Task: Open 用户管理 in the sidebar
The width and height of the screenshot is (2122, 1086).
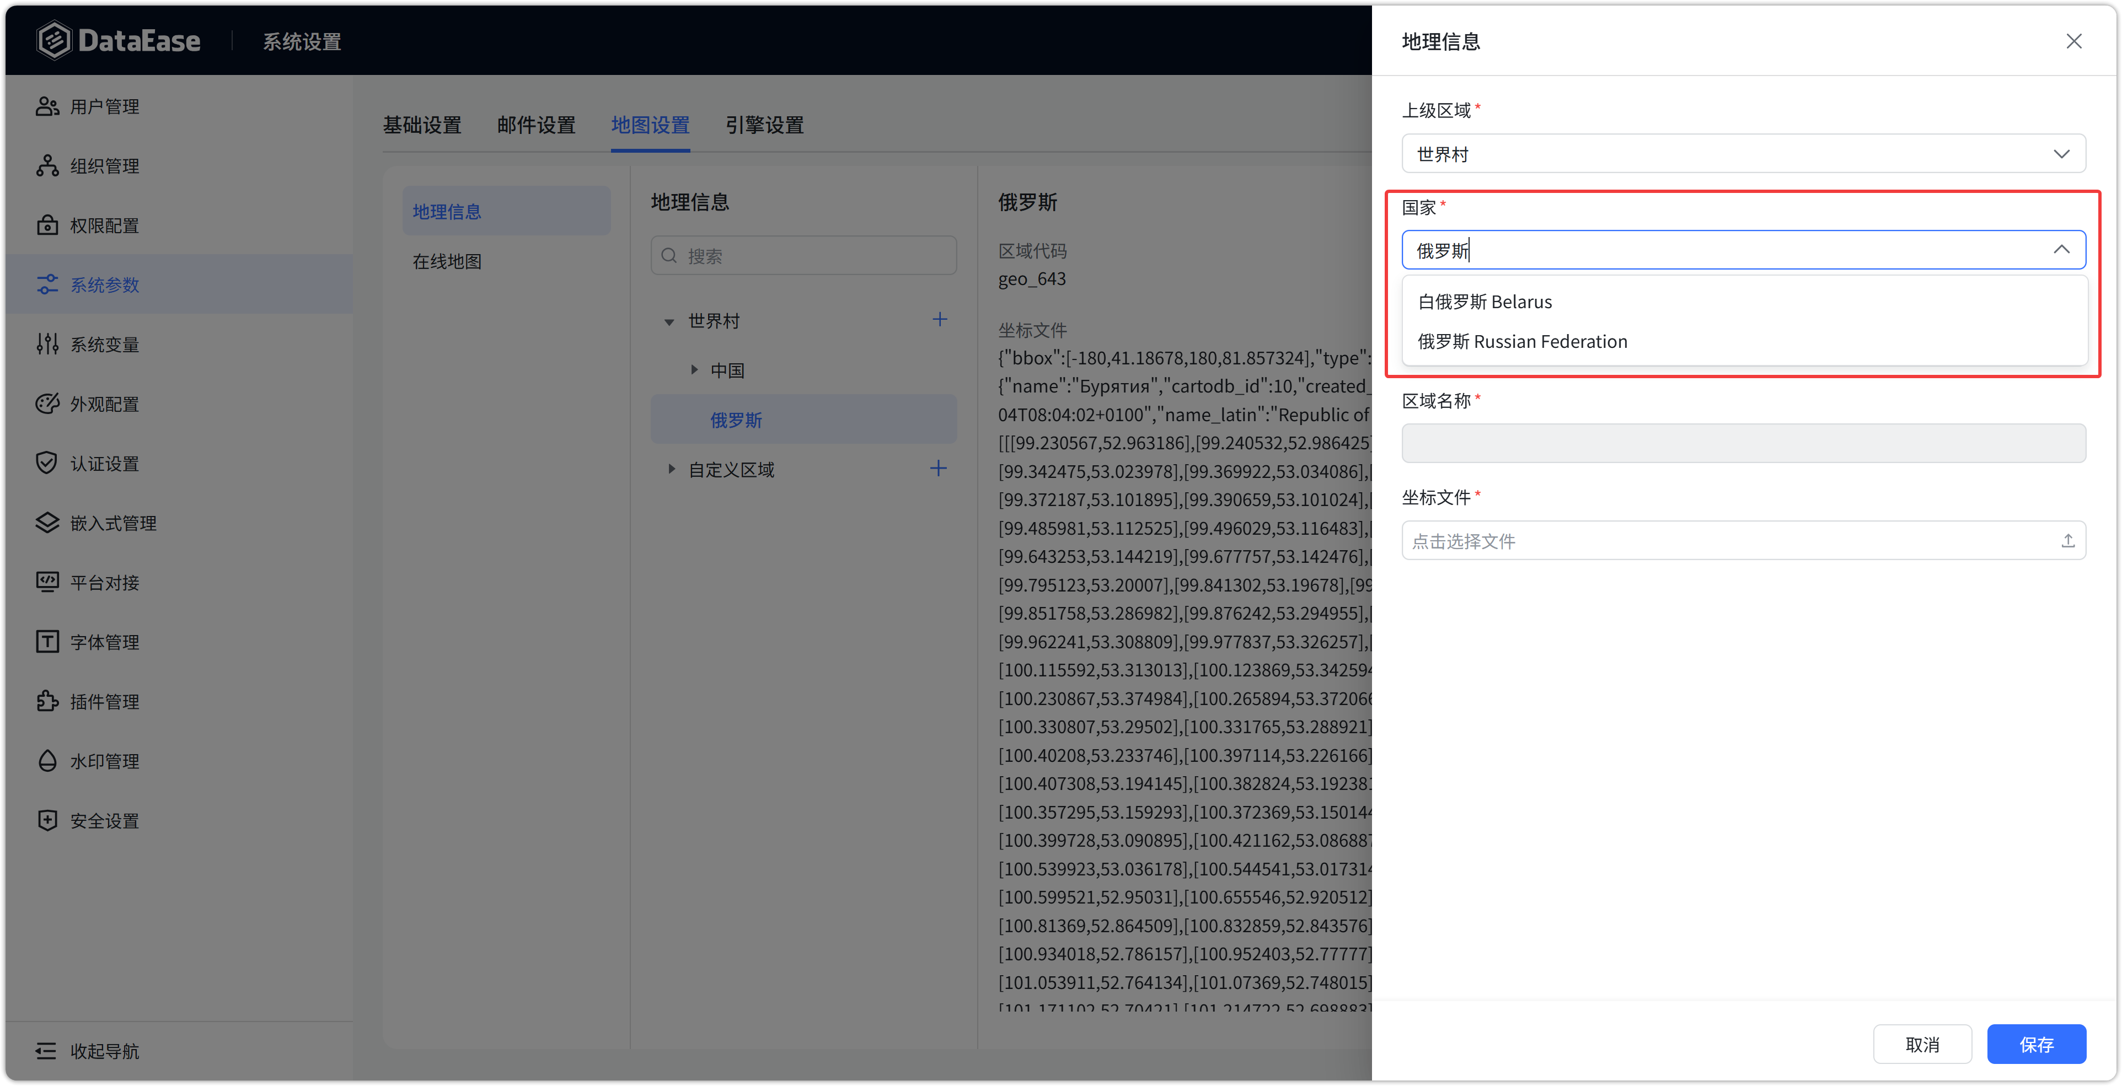Action: point(180,106)
